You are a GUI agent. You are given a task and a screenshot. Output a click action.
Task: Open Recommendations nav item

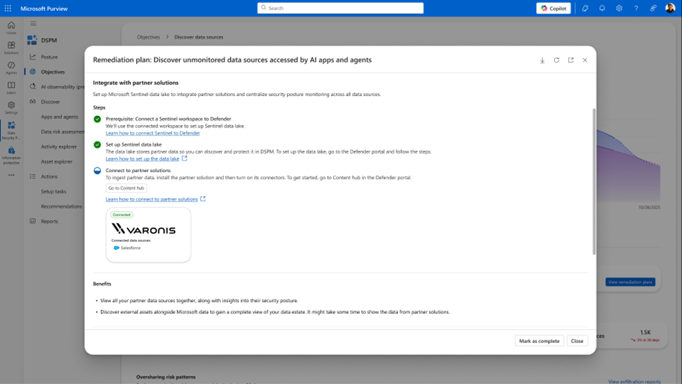point(61,206)
